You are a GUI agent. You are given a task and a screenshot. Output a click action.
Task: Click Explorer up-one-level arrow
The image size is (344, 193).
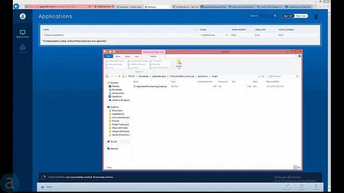[x=119, y=76]
